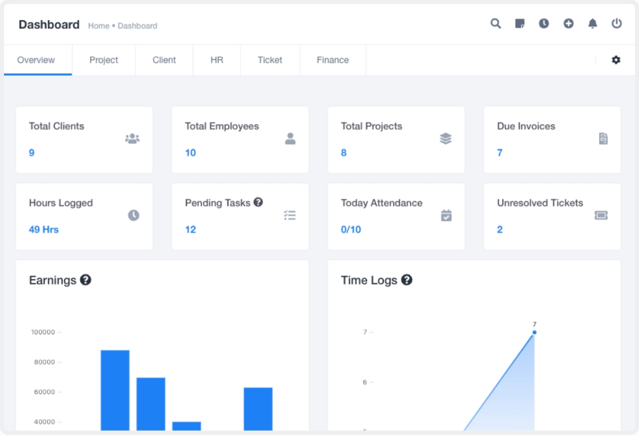Click the Total Clients group icon

(132, 139)
